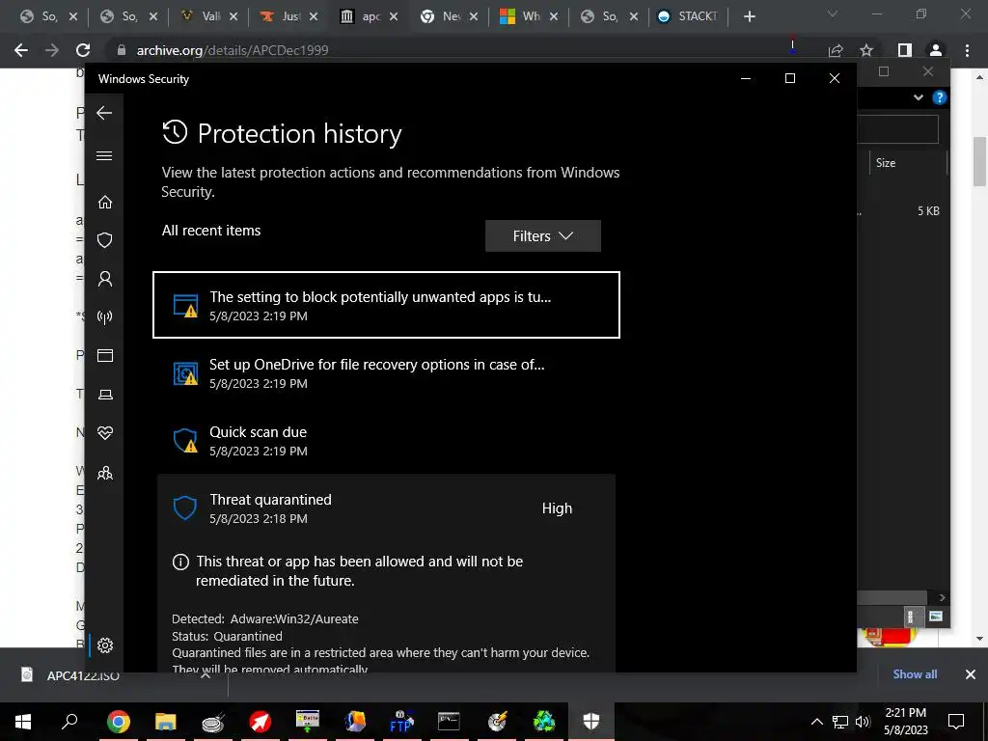The image size is (988, 741).
Task: Click the info icon beside allowed threat message
Action: (180, 562)
